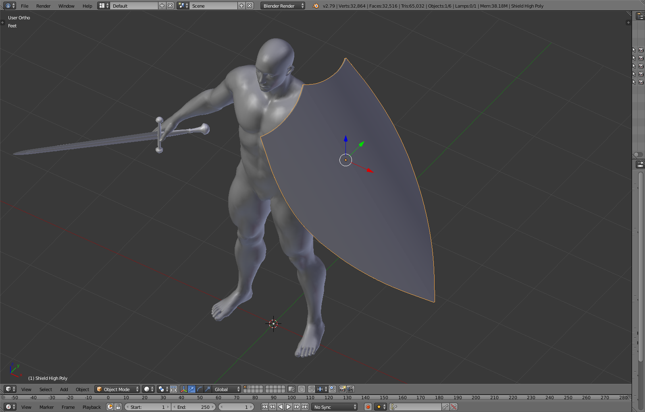Screen dimensions: 645x412
Task: Toggle the rotate manipulator
Action: pos(200,389)
